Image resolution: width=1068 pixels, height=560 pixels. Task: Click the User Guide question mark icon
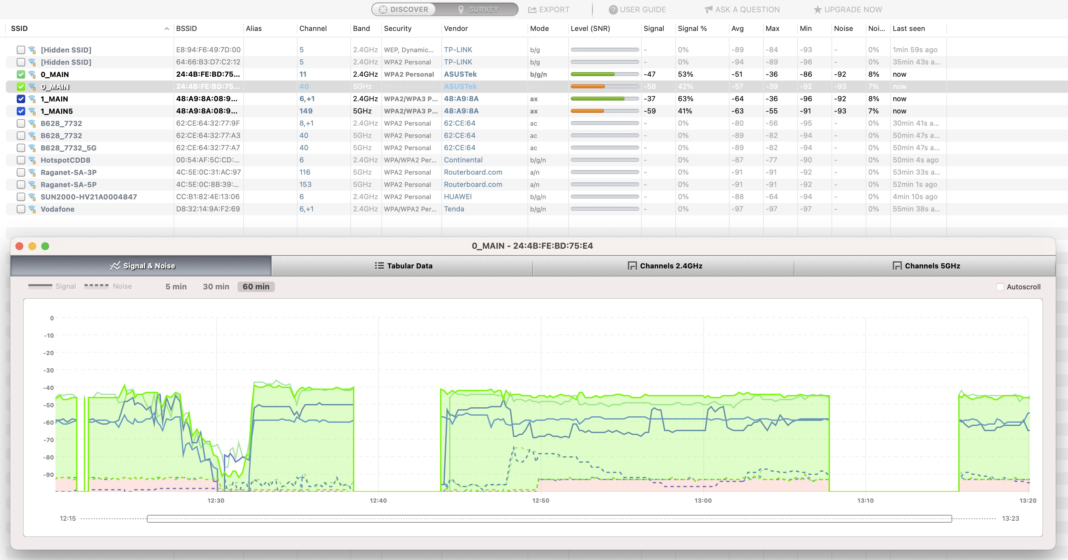pos(613,10)
